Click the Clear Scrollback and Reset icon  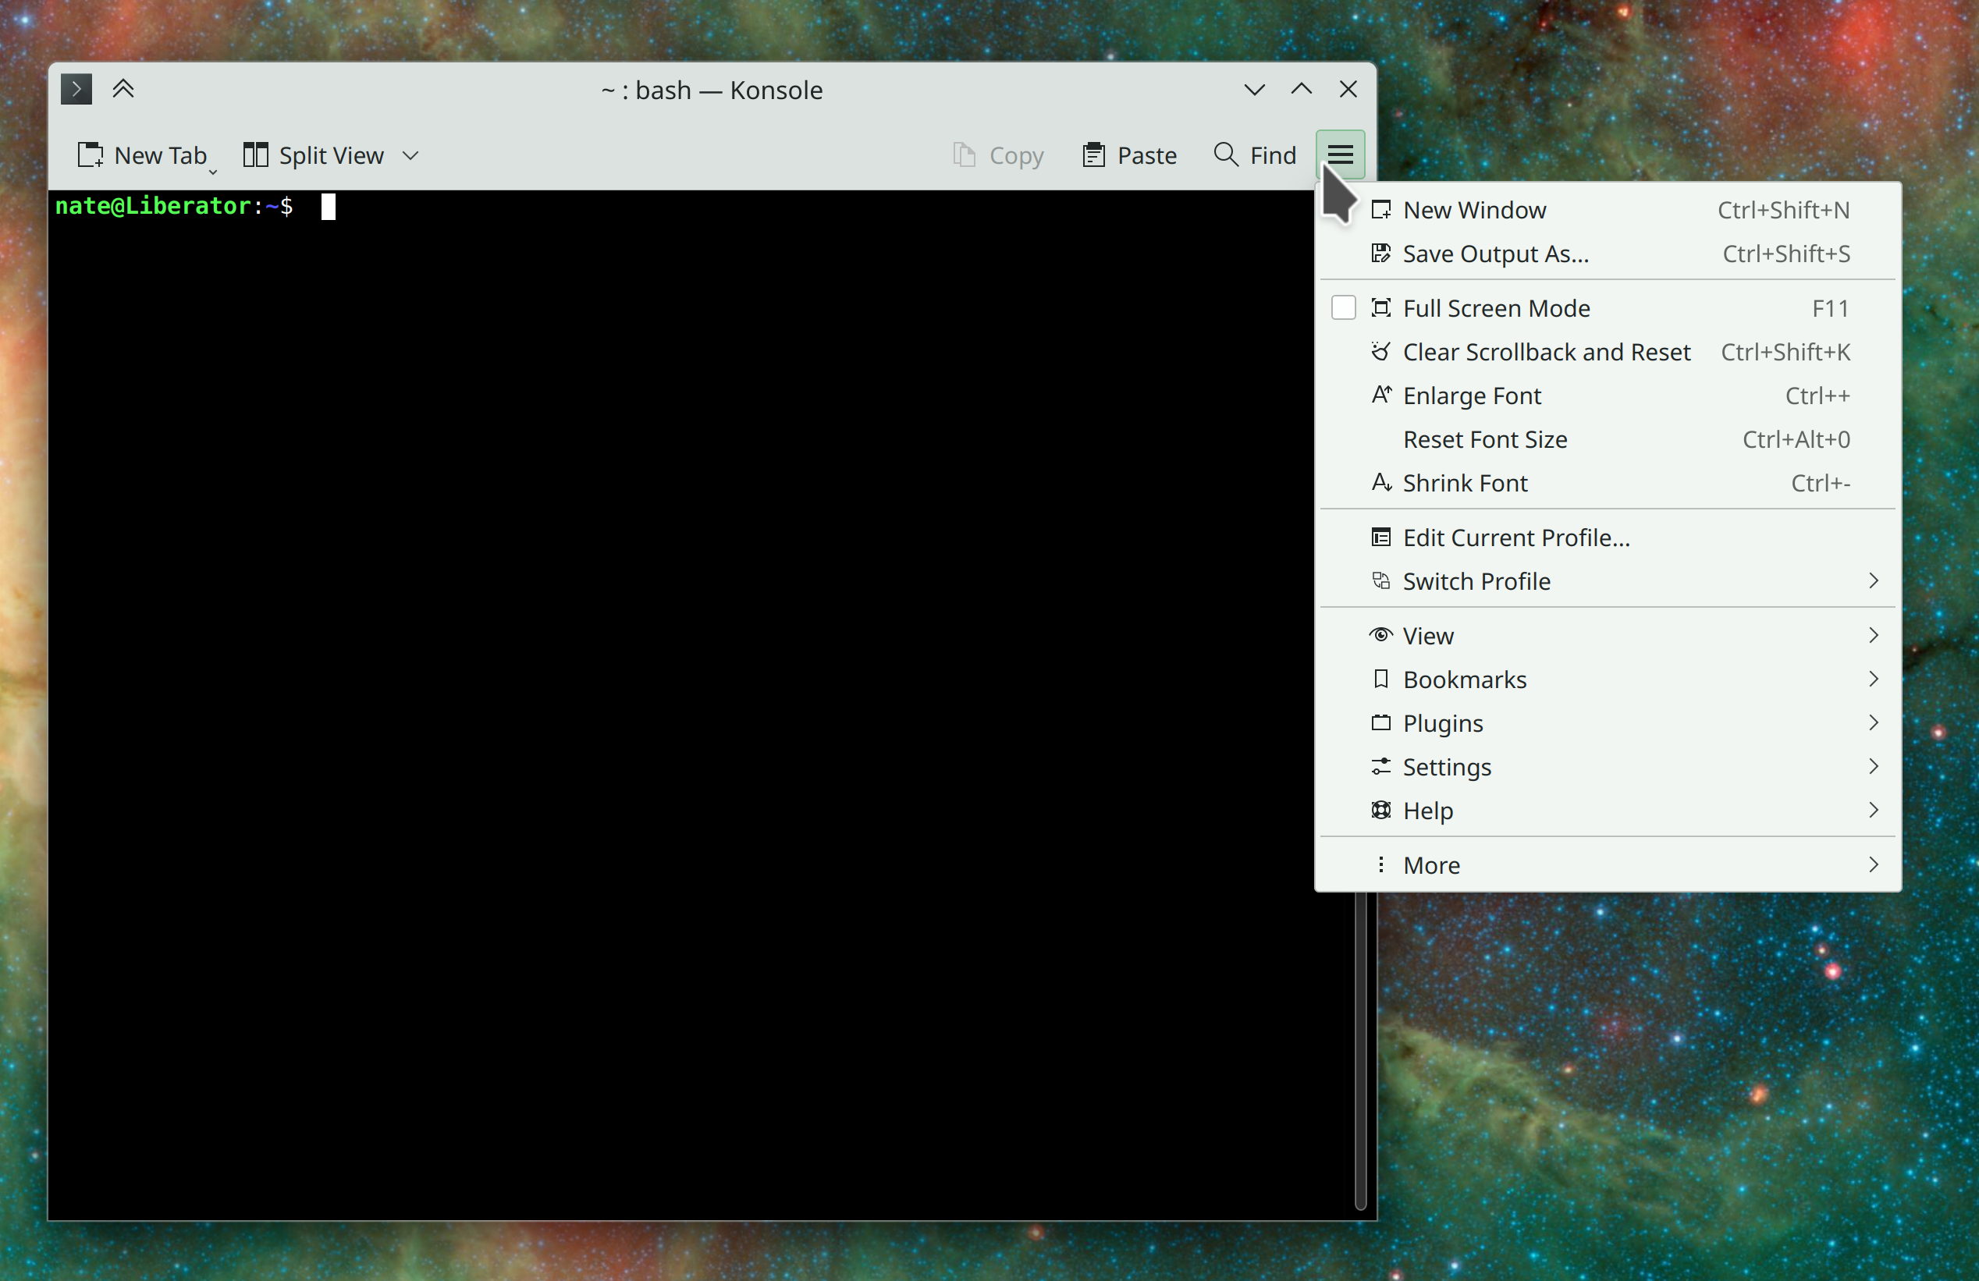pyautogui.click(x=1380, y=352)
